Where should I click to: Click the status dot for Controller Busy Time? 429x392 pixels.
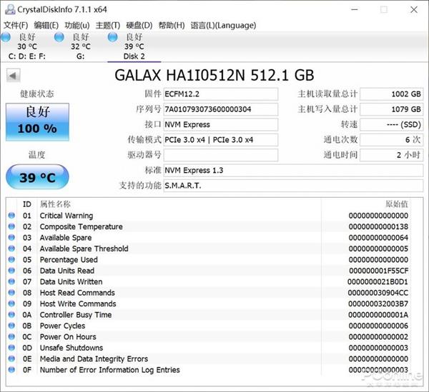(x=11, y=314)
